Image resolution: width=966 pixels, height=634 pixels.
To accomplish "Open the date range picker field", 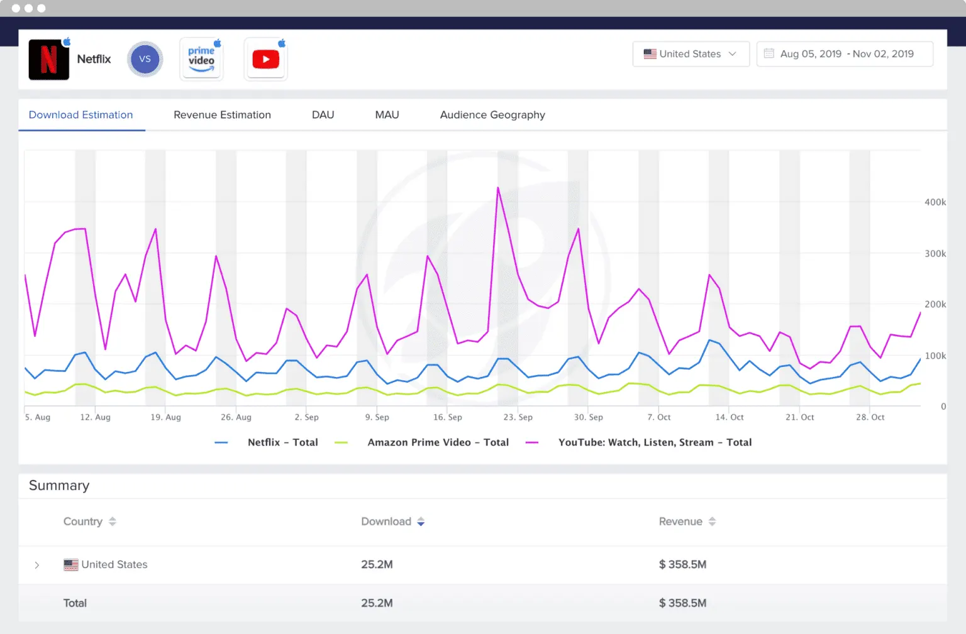I will 845,54.
